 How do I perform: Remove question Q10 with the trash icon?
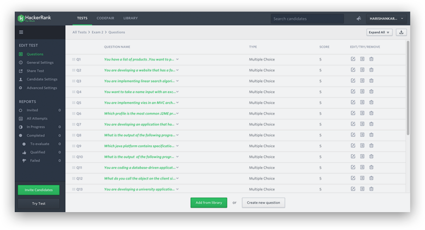pos(371,157)
